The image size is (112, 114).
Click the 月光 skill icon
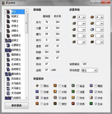91,91
